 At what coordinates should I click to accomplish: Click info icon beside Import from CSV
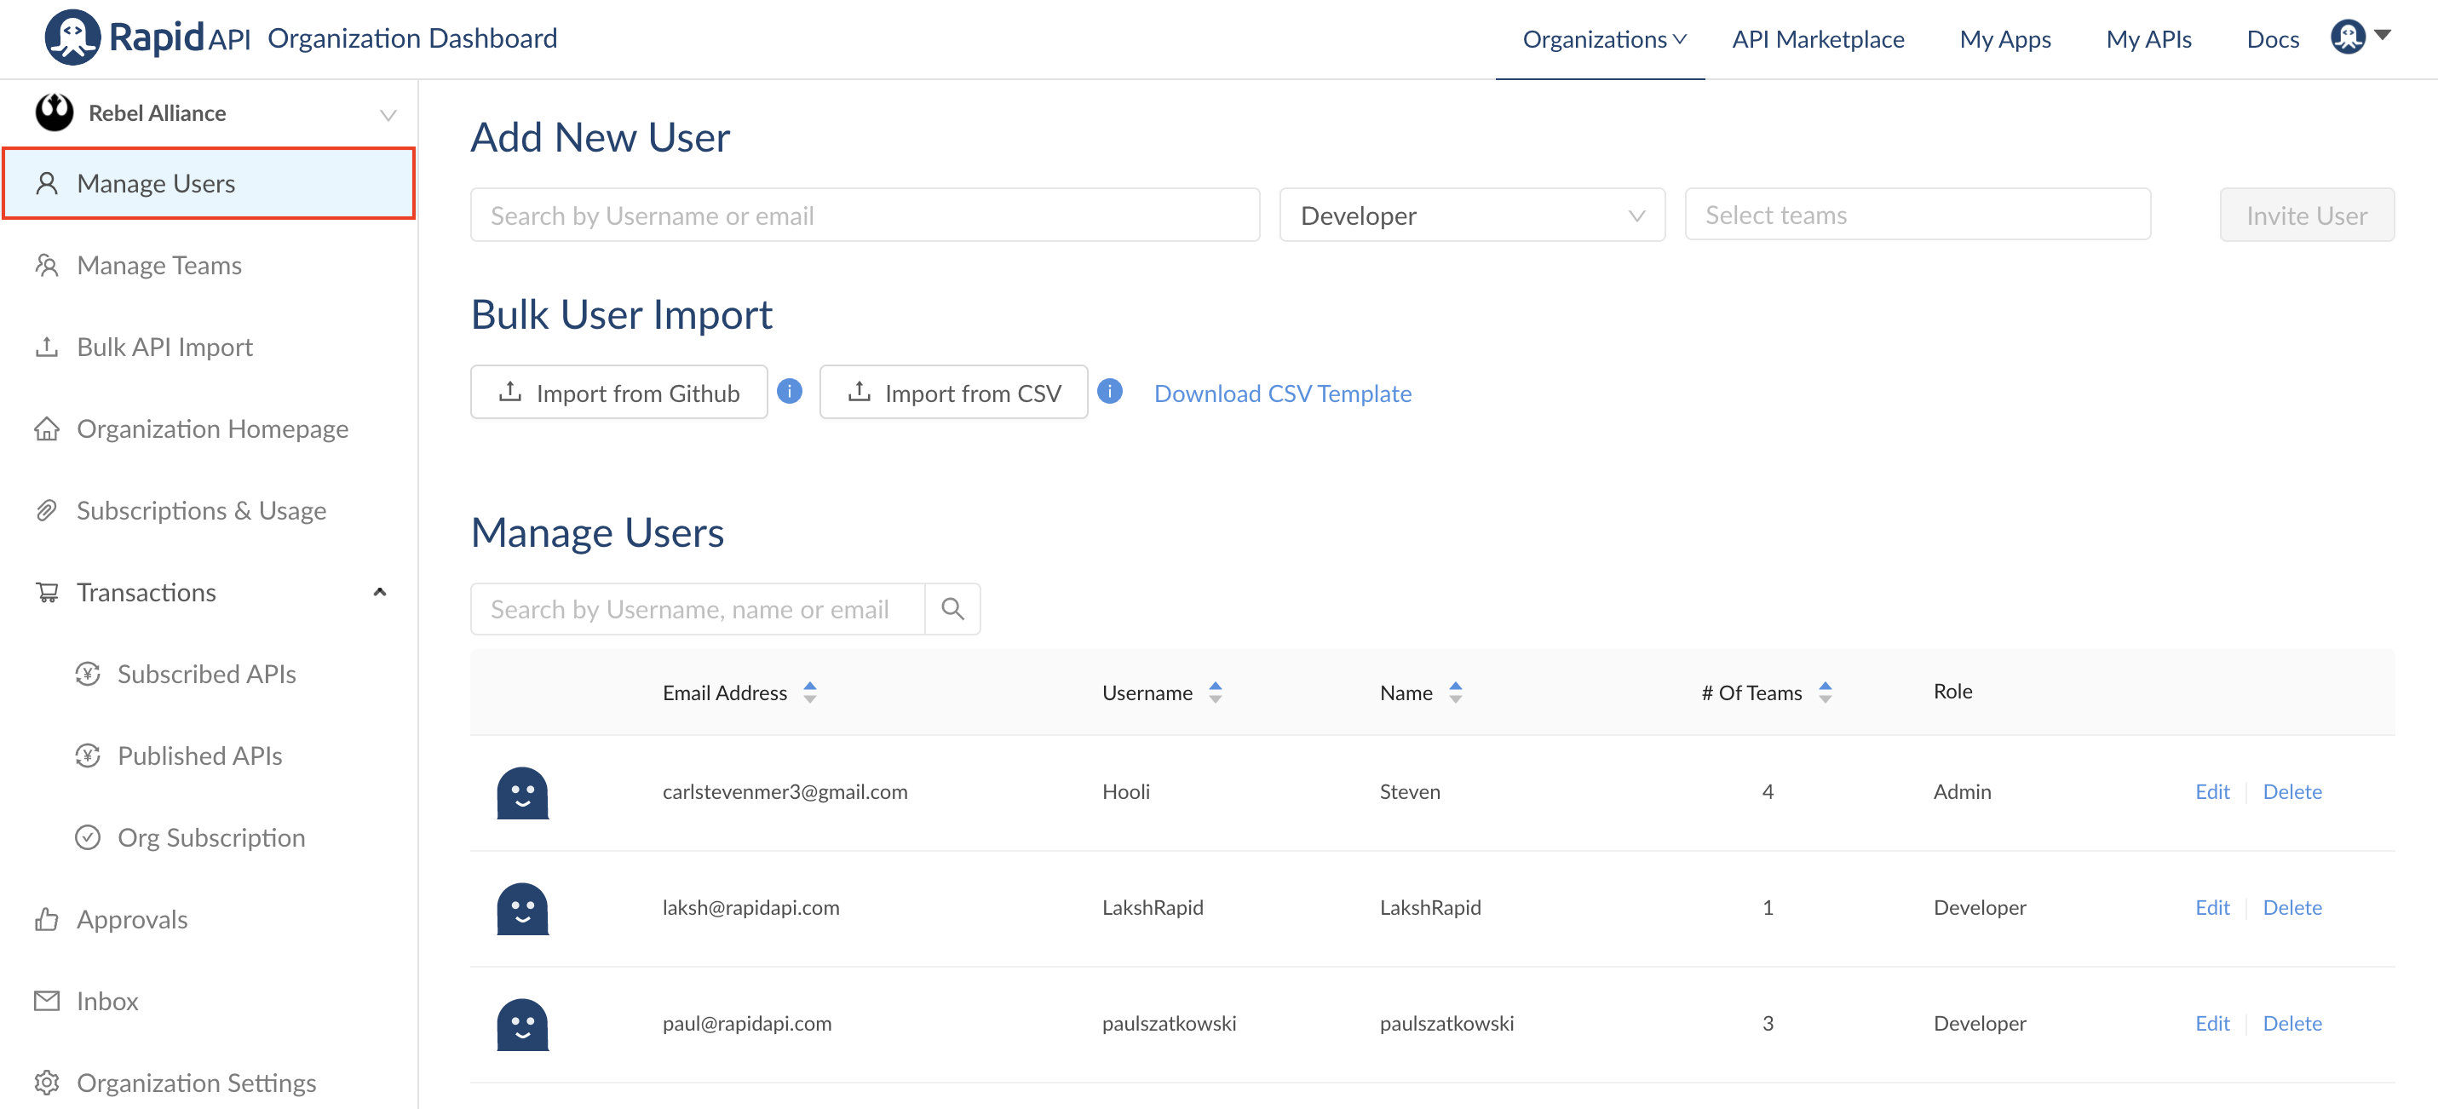(1109, 391)
